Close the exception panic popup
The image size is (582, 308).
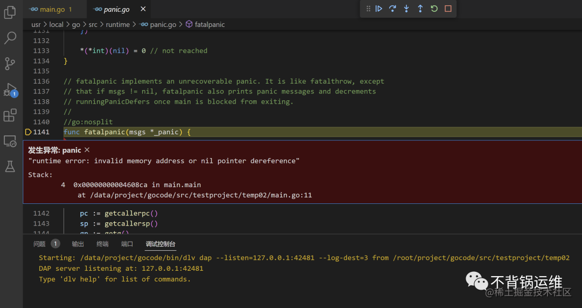[x=87, y=150]
